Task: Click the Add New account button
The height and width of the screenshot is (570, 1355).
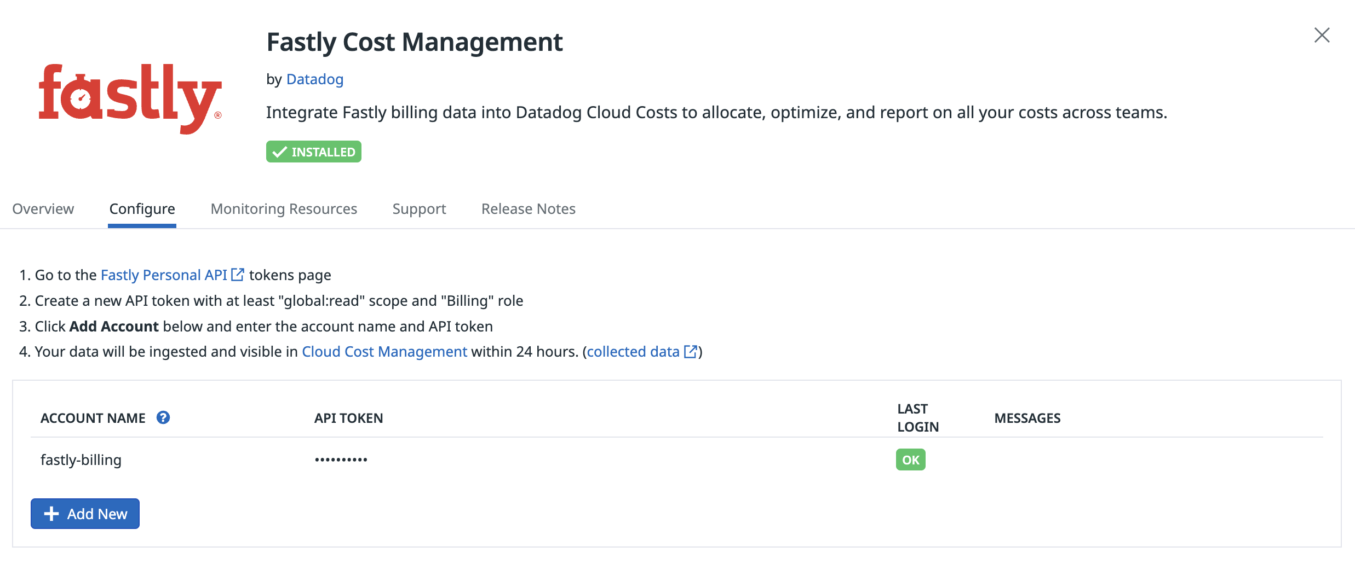Action: click(x=85, y=514)
